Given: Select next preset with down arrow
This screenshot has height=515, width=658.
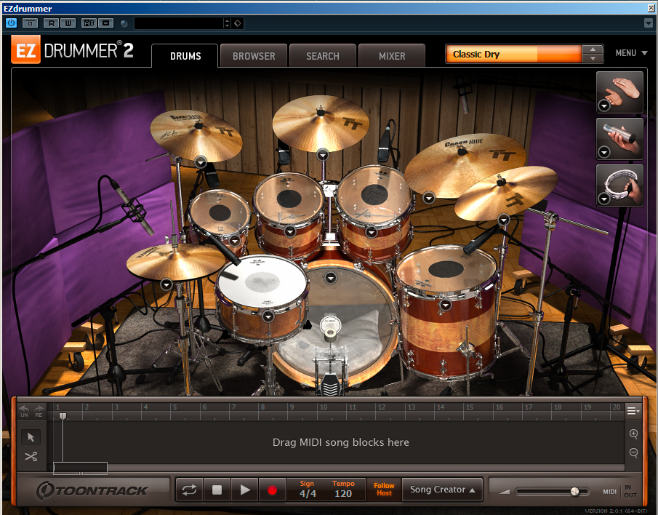Looking at the screenshot, I should 593,59.
